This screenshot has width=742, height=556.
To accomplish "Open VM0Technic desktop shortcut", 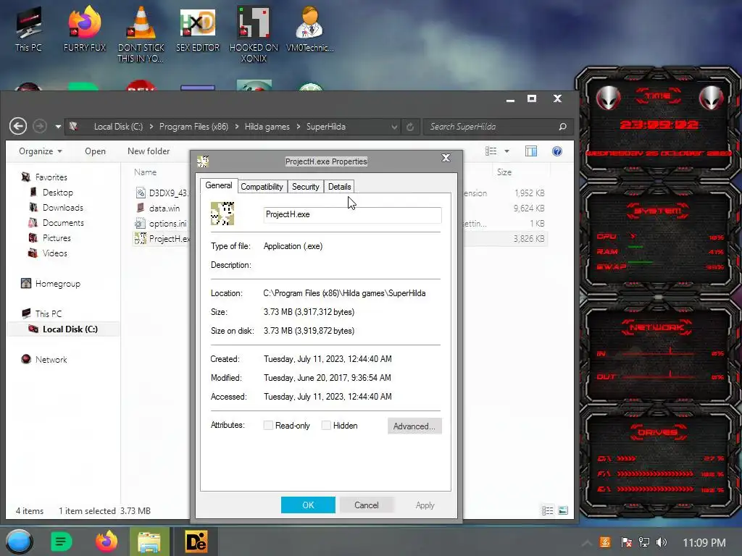I will point(310,29).
